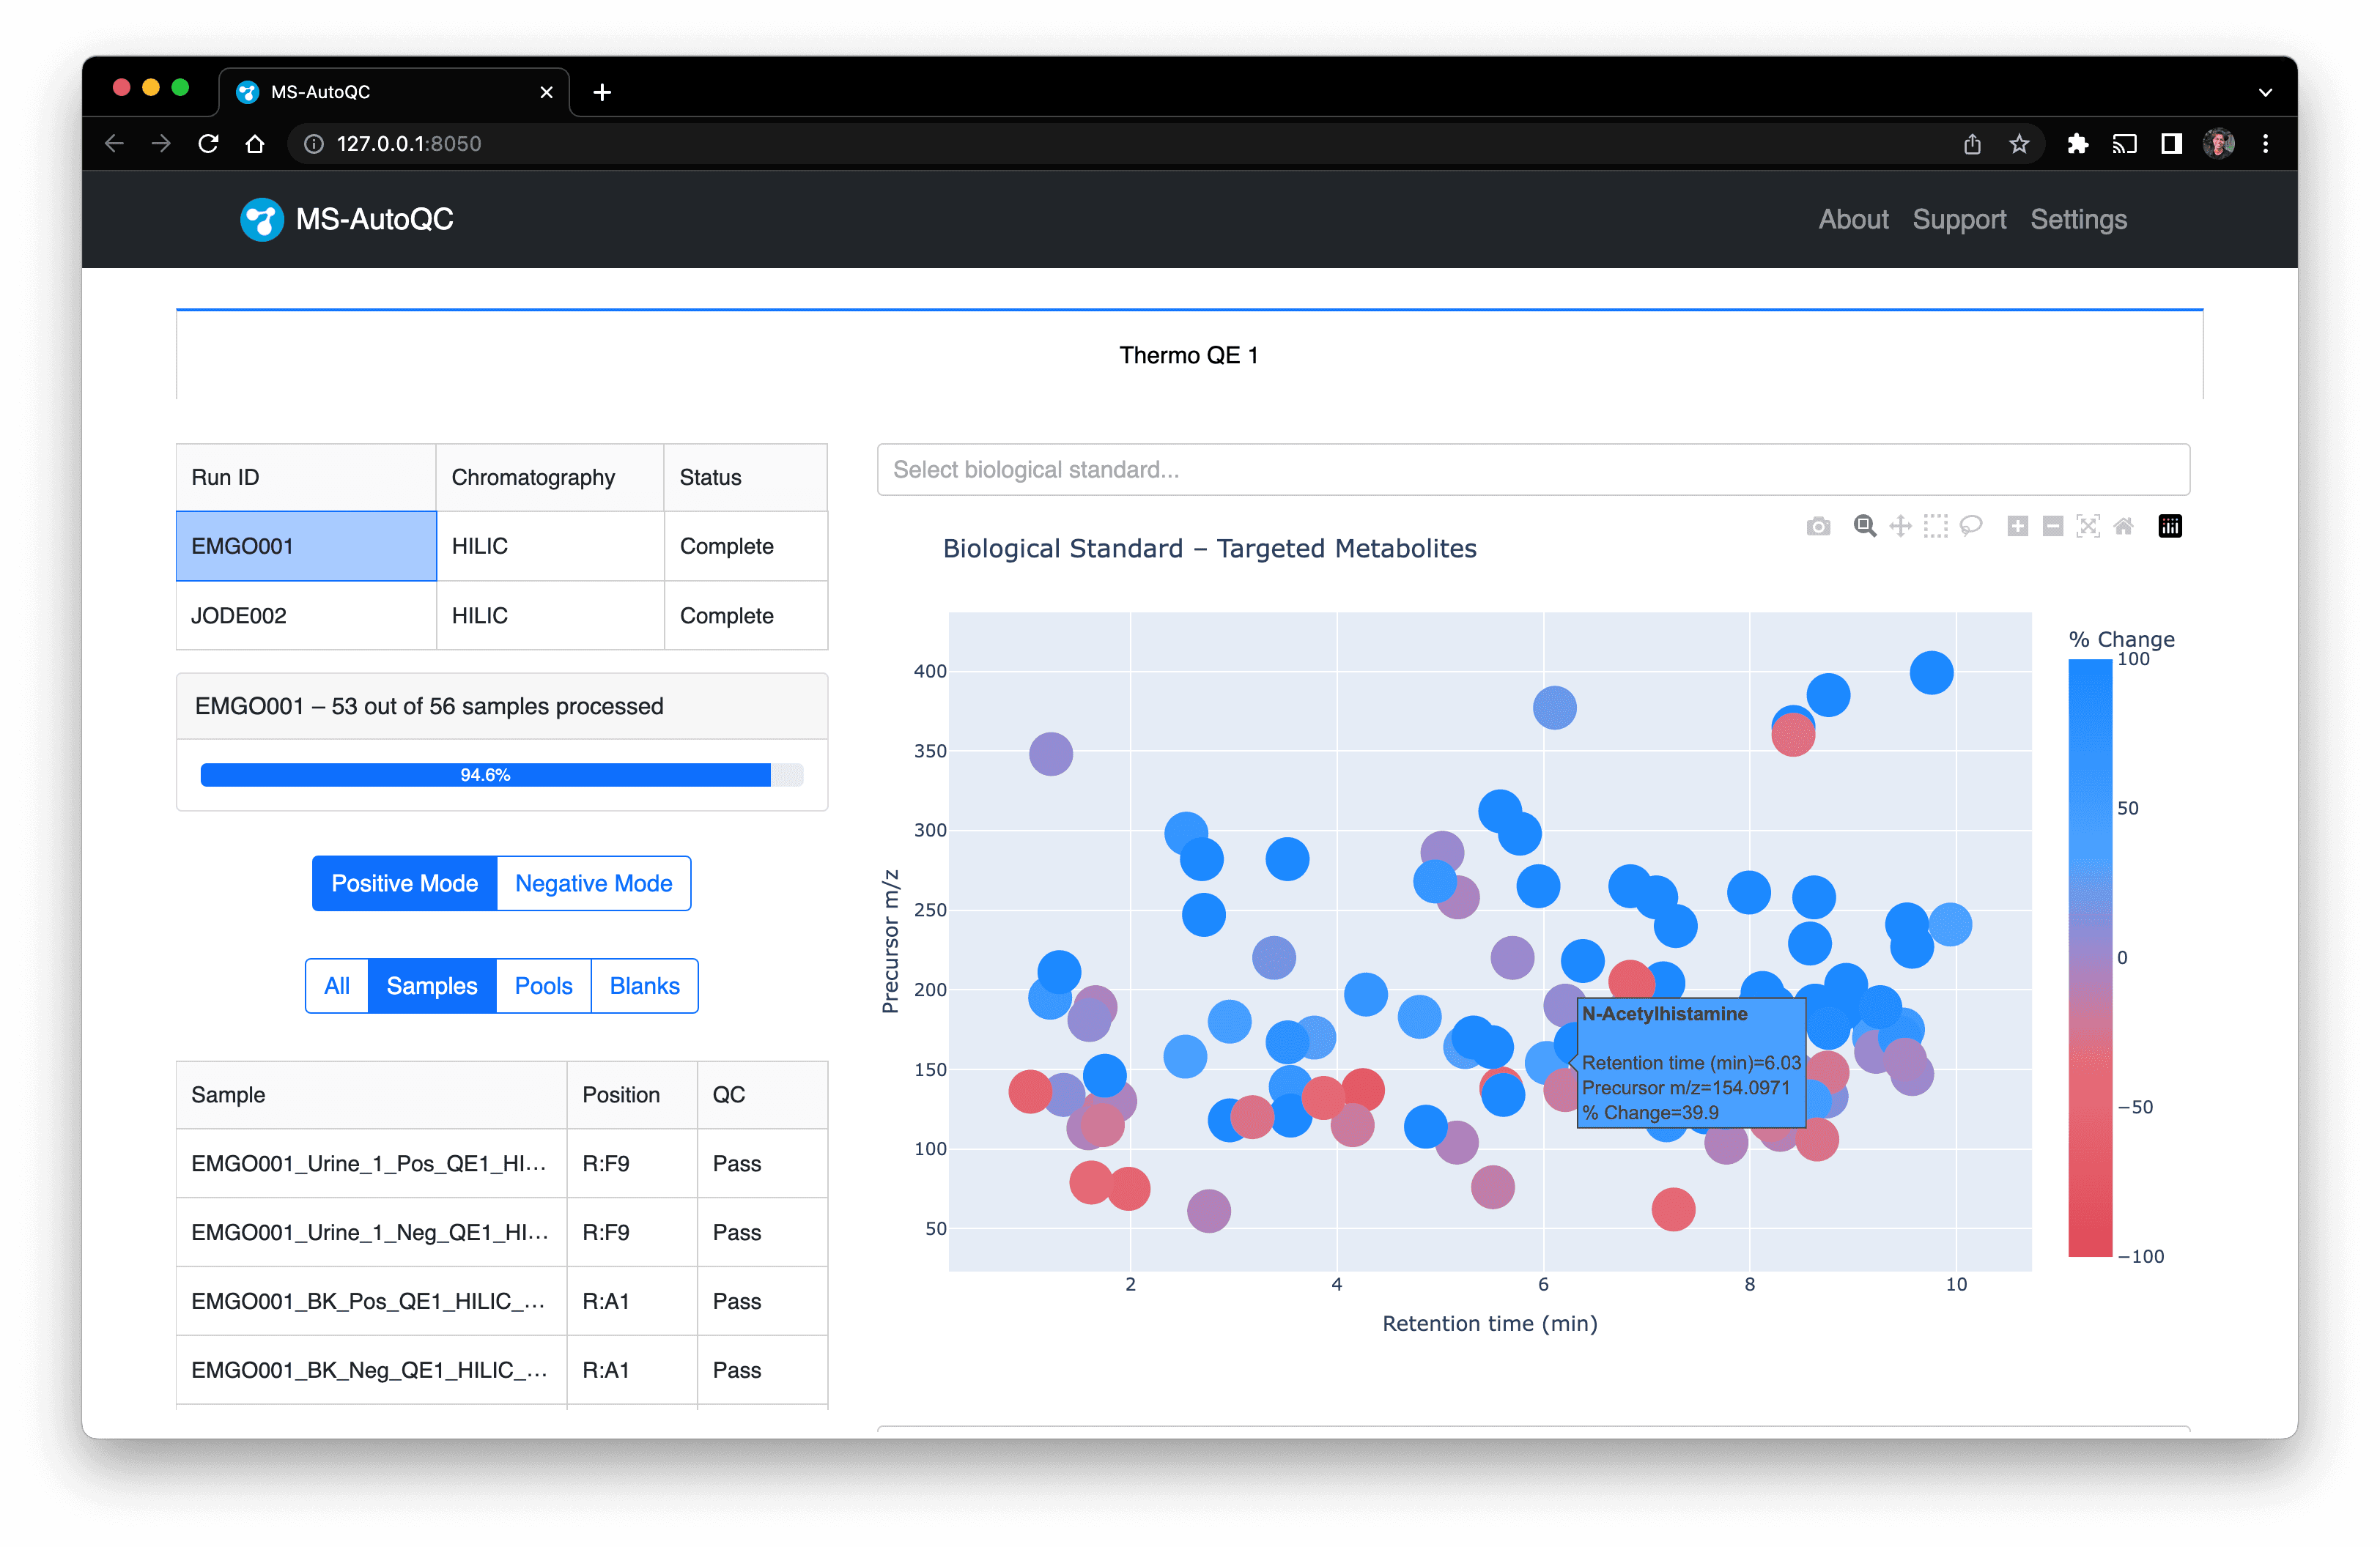Image resolution: width=2380 pixels, height=1547 pixels.
Task: Reset axes with the home icon
Action: pos(2123,527)
